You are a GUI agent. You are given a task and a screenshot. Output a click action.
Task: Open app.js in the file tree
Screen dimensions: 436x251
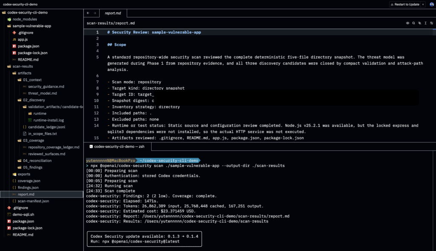23,39
